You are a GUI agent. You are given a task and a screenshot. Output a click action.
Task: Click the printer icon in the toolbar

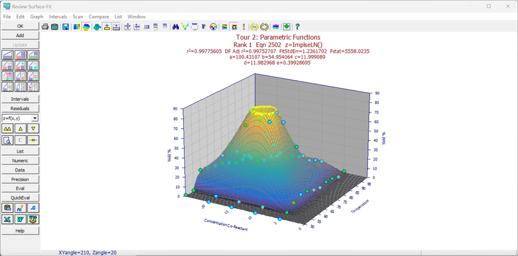45,27
